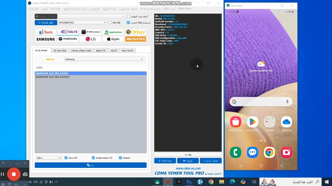Image resolution: width=332 pixels, height=186 pixels.
Task: Open the VoLTE tab
Action: [x=114, y=51]
